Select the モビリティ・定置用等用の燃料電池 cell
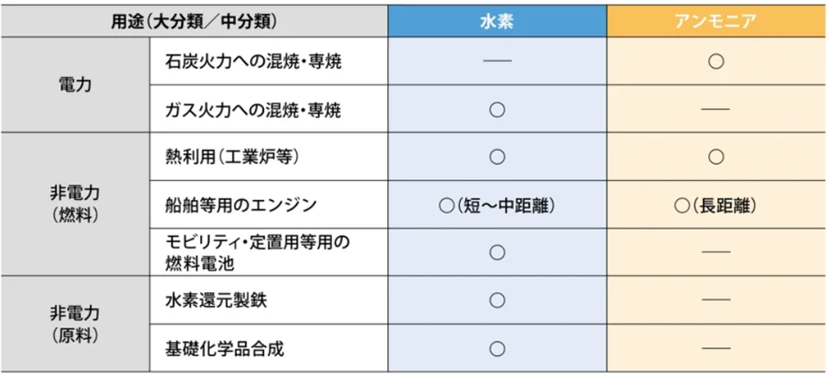Image resolution: width=828 pixels, height=374 pixels. (x=269, y=252)
